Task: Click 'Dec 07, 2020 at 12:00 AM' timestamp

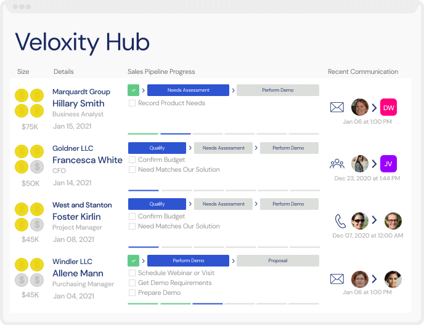Action: (x=367, y=236)
